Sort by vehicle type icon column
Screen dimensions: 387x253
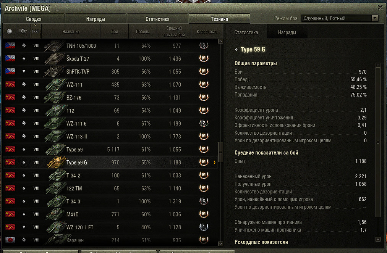(23, 31)
